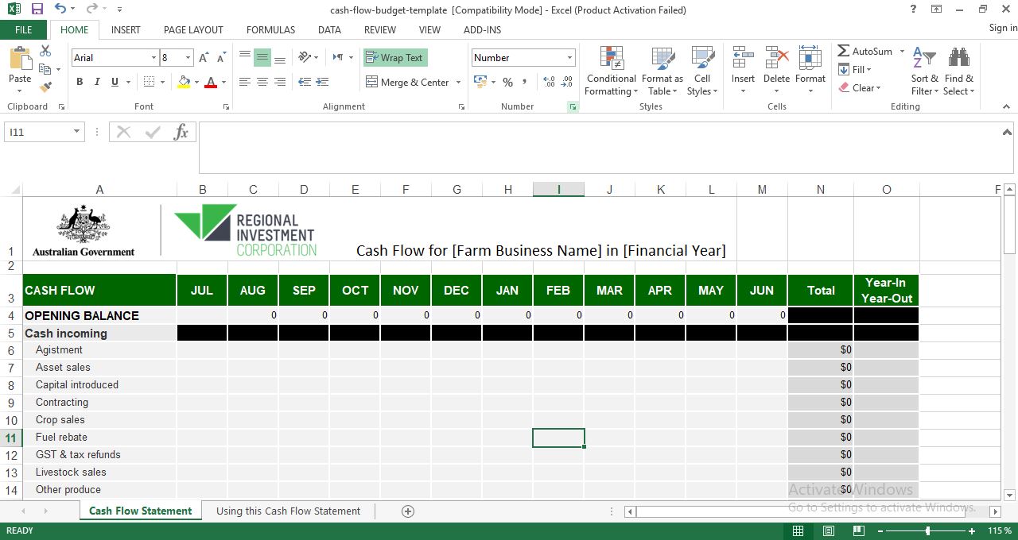The width and height of the screenshot is (1018, 540).
Task: Click the Fill button
Action: (x=857, y=70)
